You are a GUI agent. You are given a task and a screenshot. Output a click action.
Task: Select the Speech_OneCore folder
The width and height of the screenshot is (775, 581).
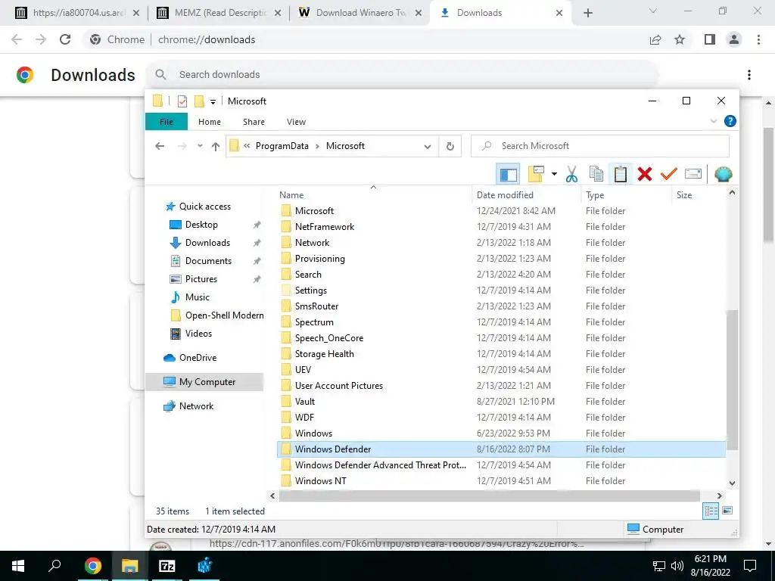[x=329, y=338]
